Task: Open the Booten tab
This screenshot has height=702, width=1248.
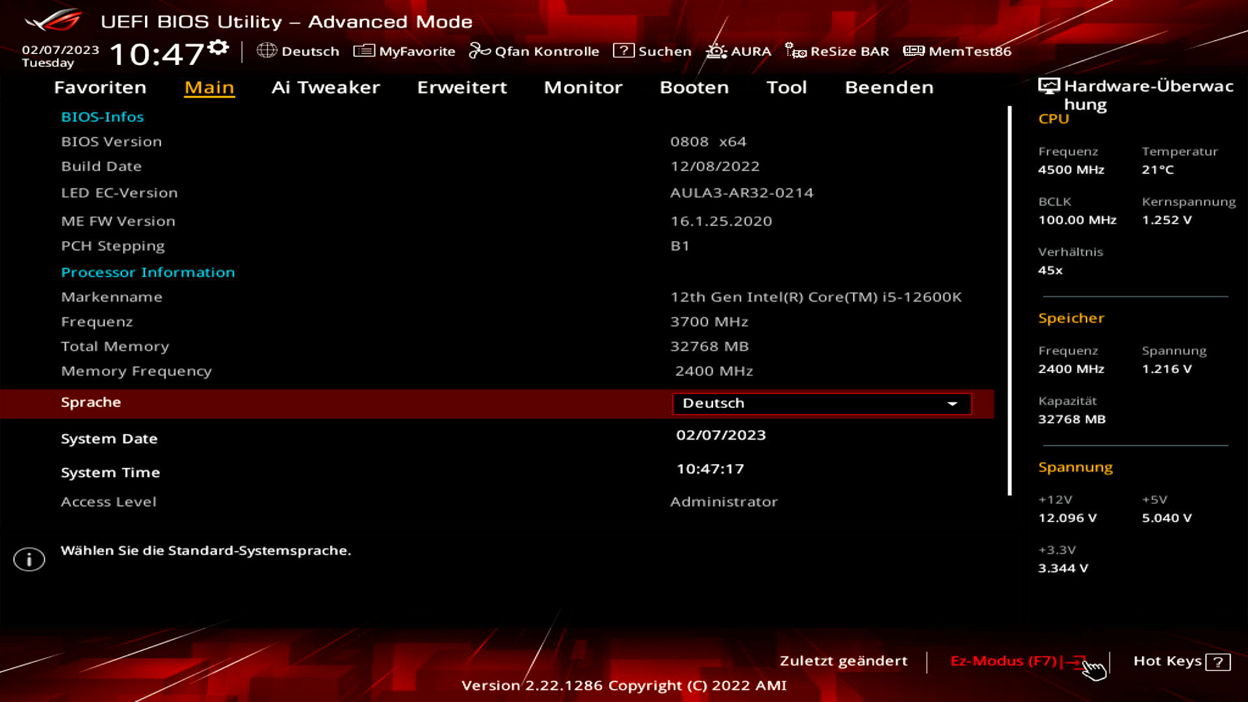Action: click(x=694, y=87)
